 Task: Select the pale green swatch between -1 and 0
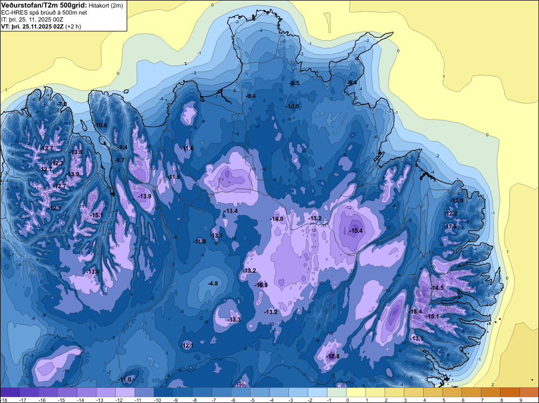(337, 392)
